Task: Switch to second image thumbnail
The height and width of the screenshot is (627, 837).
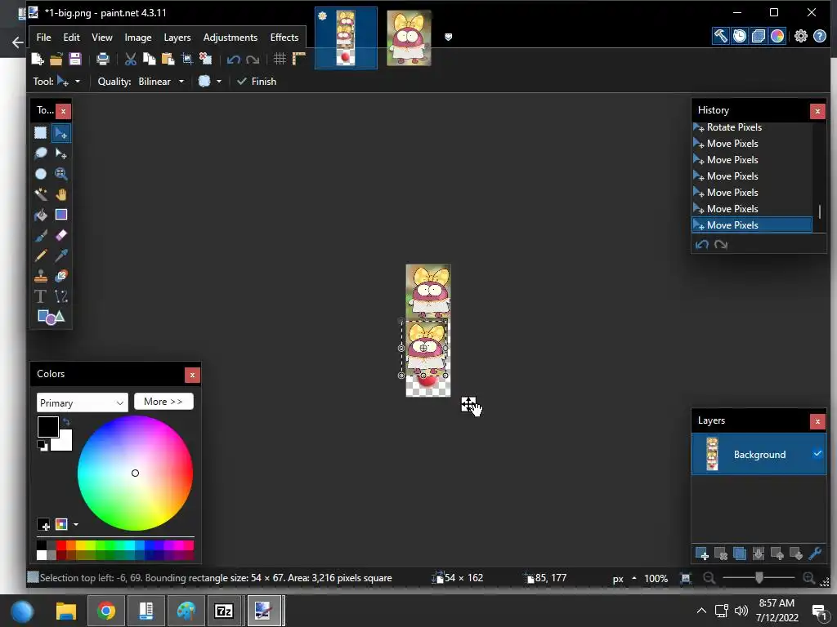Action: [409, 38]
